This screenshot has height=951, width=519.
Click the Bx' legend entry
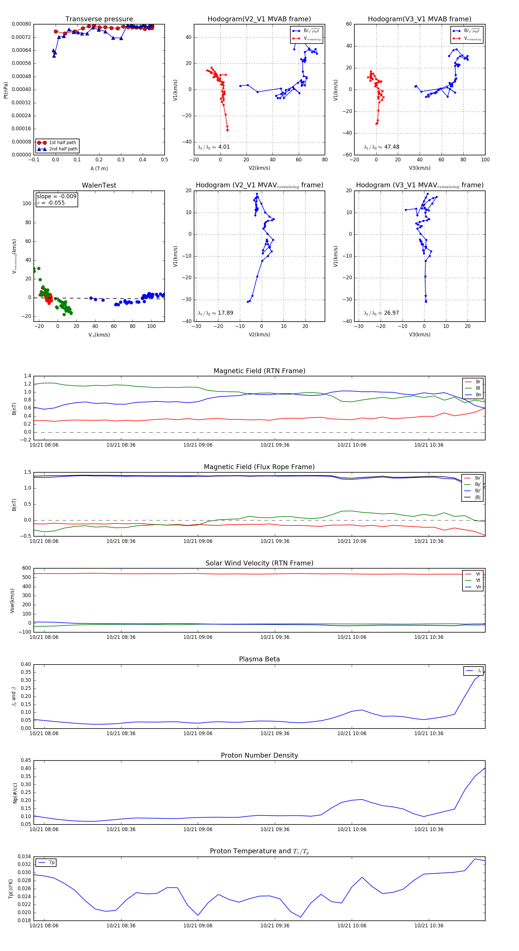point(473,478)
